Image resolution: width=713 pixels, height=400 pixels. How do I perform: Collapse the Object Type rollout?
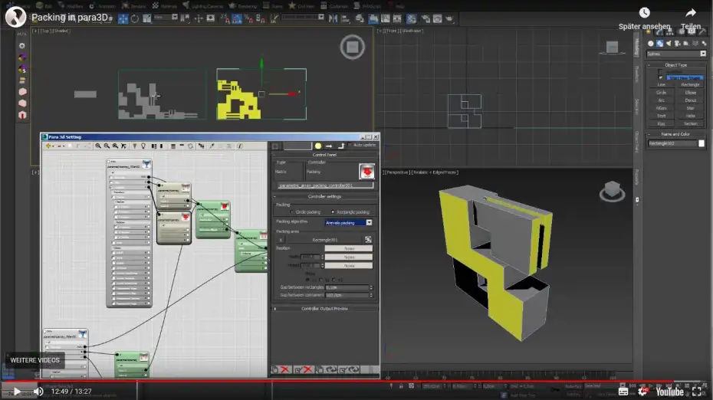(676, 65)
